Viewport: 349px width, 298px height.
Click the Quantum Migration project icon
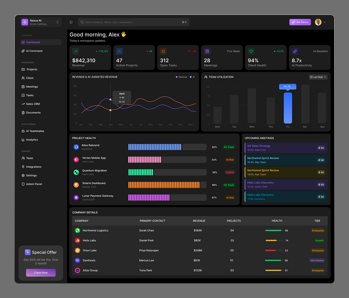(x=76, y=172)
